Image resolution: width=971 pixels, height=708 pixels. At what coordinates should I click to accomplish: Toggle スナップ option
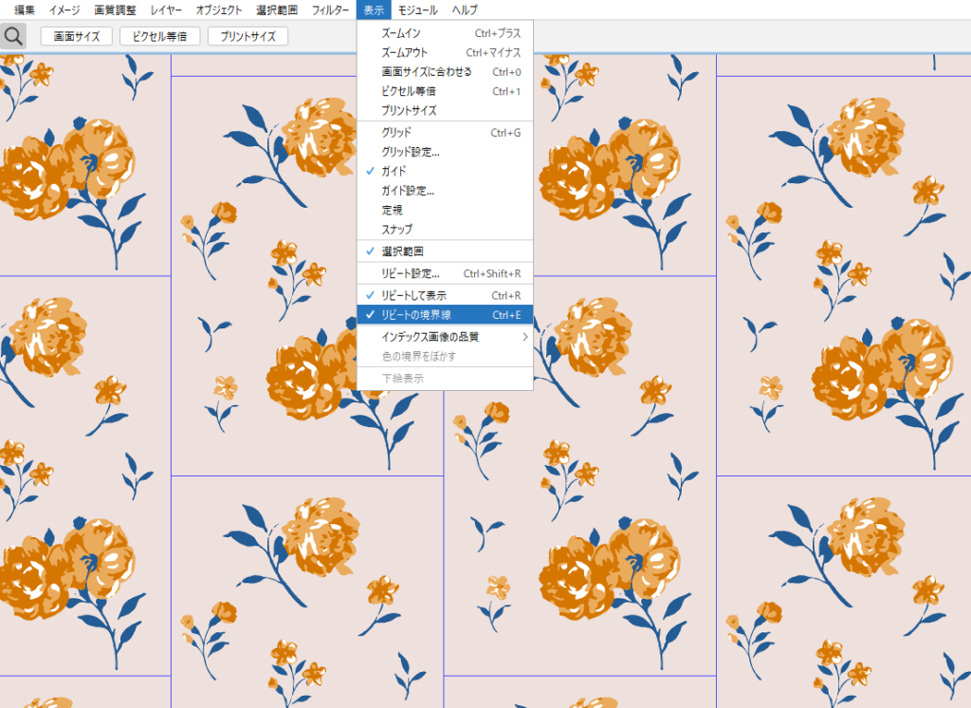click(x=445, y=230)
